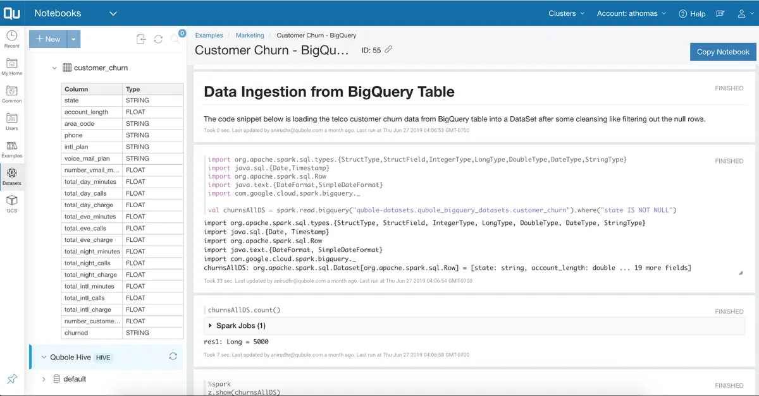The width and height of the screenshot is (759, 396).
Task: Refresh the Qubole Hive connection
Action: [x=173, y=357]
